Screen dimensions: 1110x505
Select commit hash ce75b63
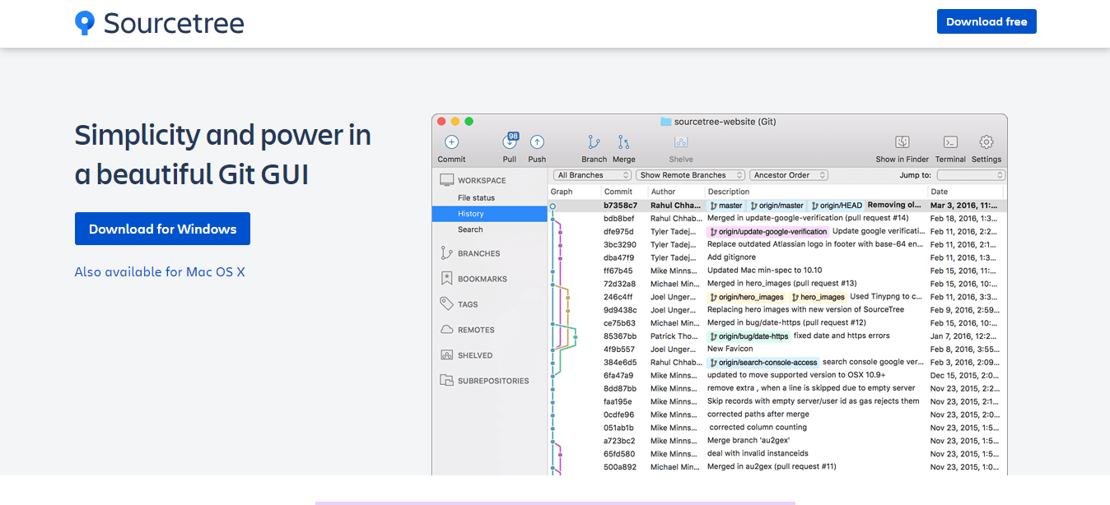tap(619, 323)
